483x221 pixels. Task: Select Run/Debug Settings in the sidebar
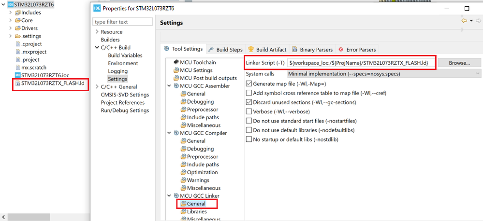pos(125,110)
